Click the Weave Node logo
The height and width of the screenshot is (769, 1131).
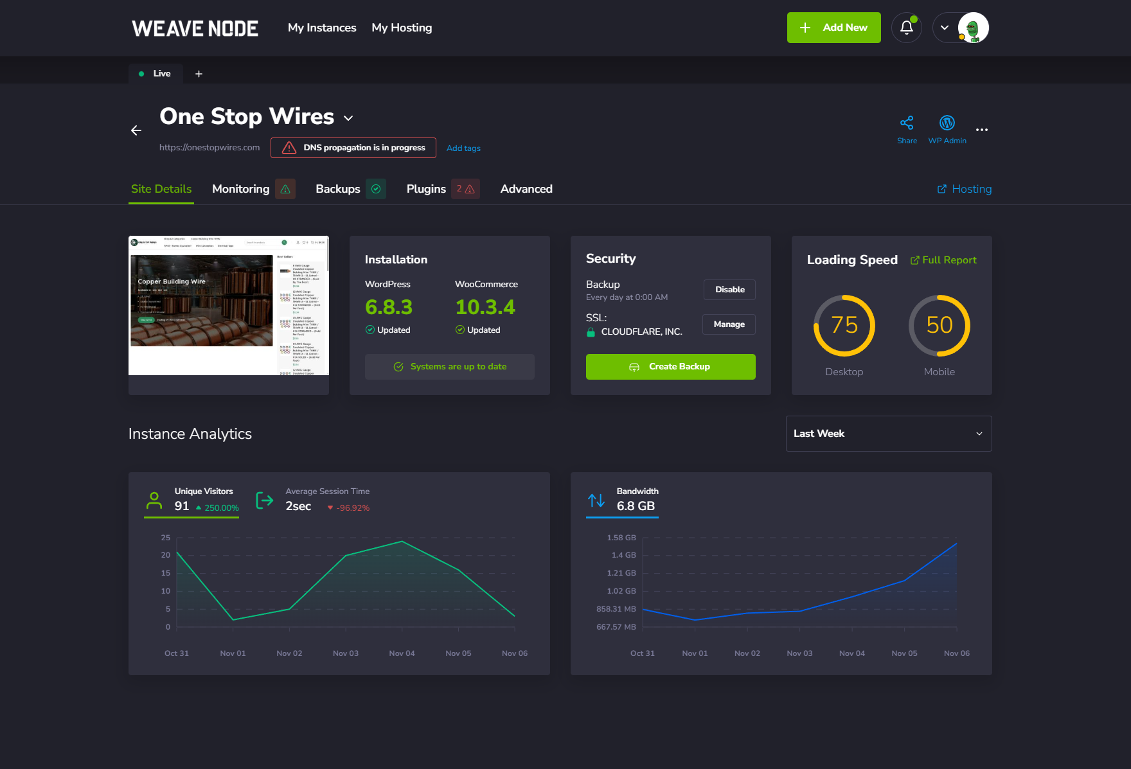click(x=195, y=28)
